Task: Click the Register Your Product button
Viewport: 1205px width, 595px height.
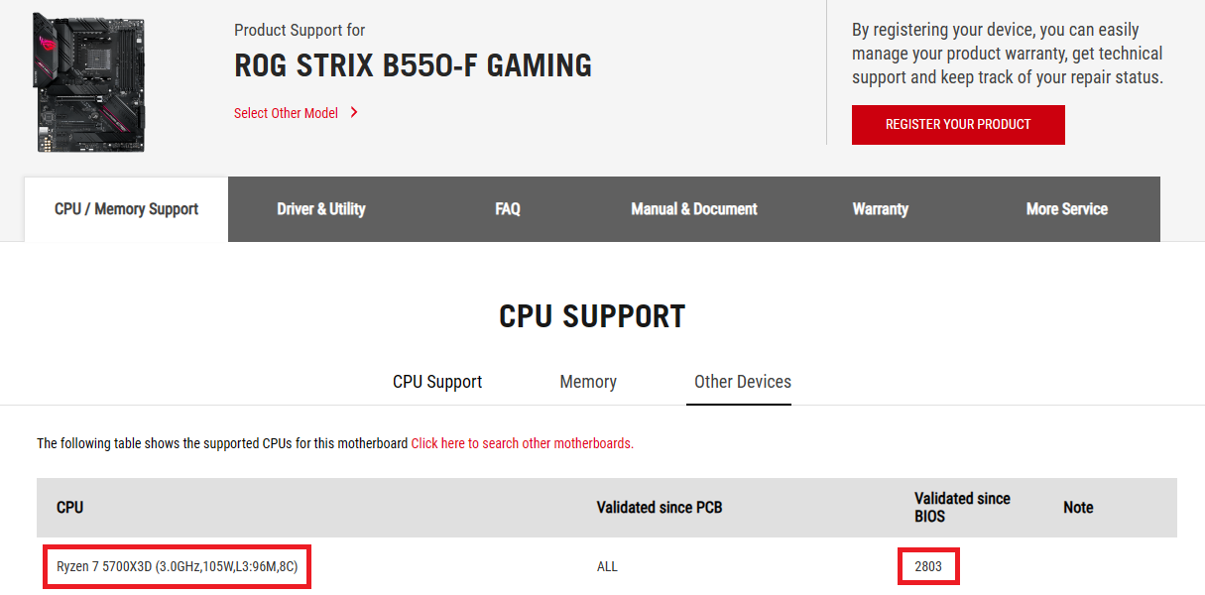Action: tap(958, 125)
